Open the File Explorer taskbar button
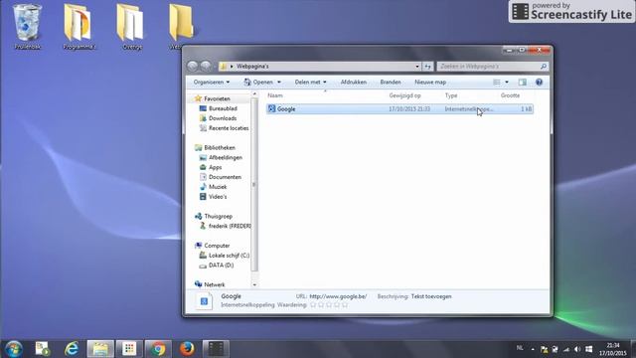Image resolution: width=636 pixels, height=358 pixels. [100, 349]
